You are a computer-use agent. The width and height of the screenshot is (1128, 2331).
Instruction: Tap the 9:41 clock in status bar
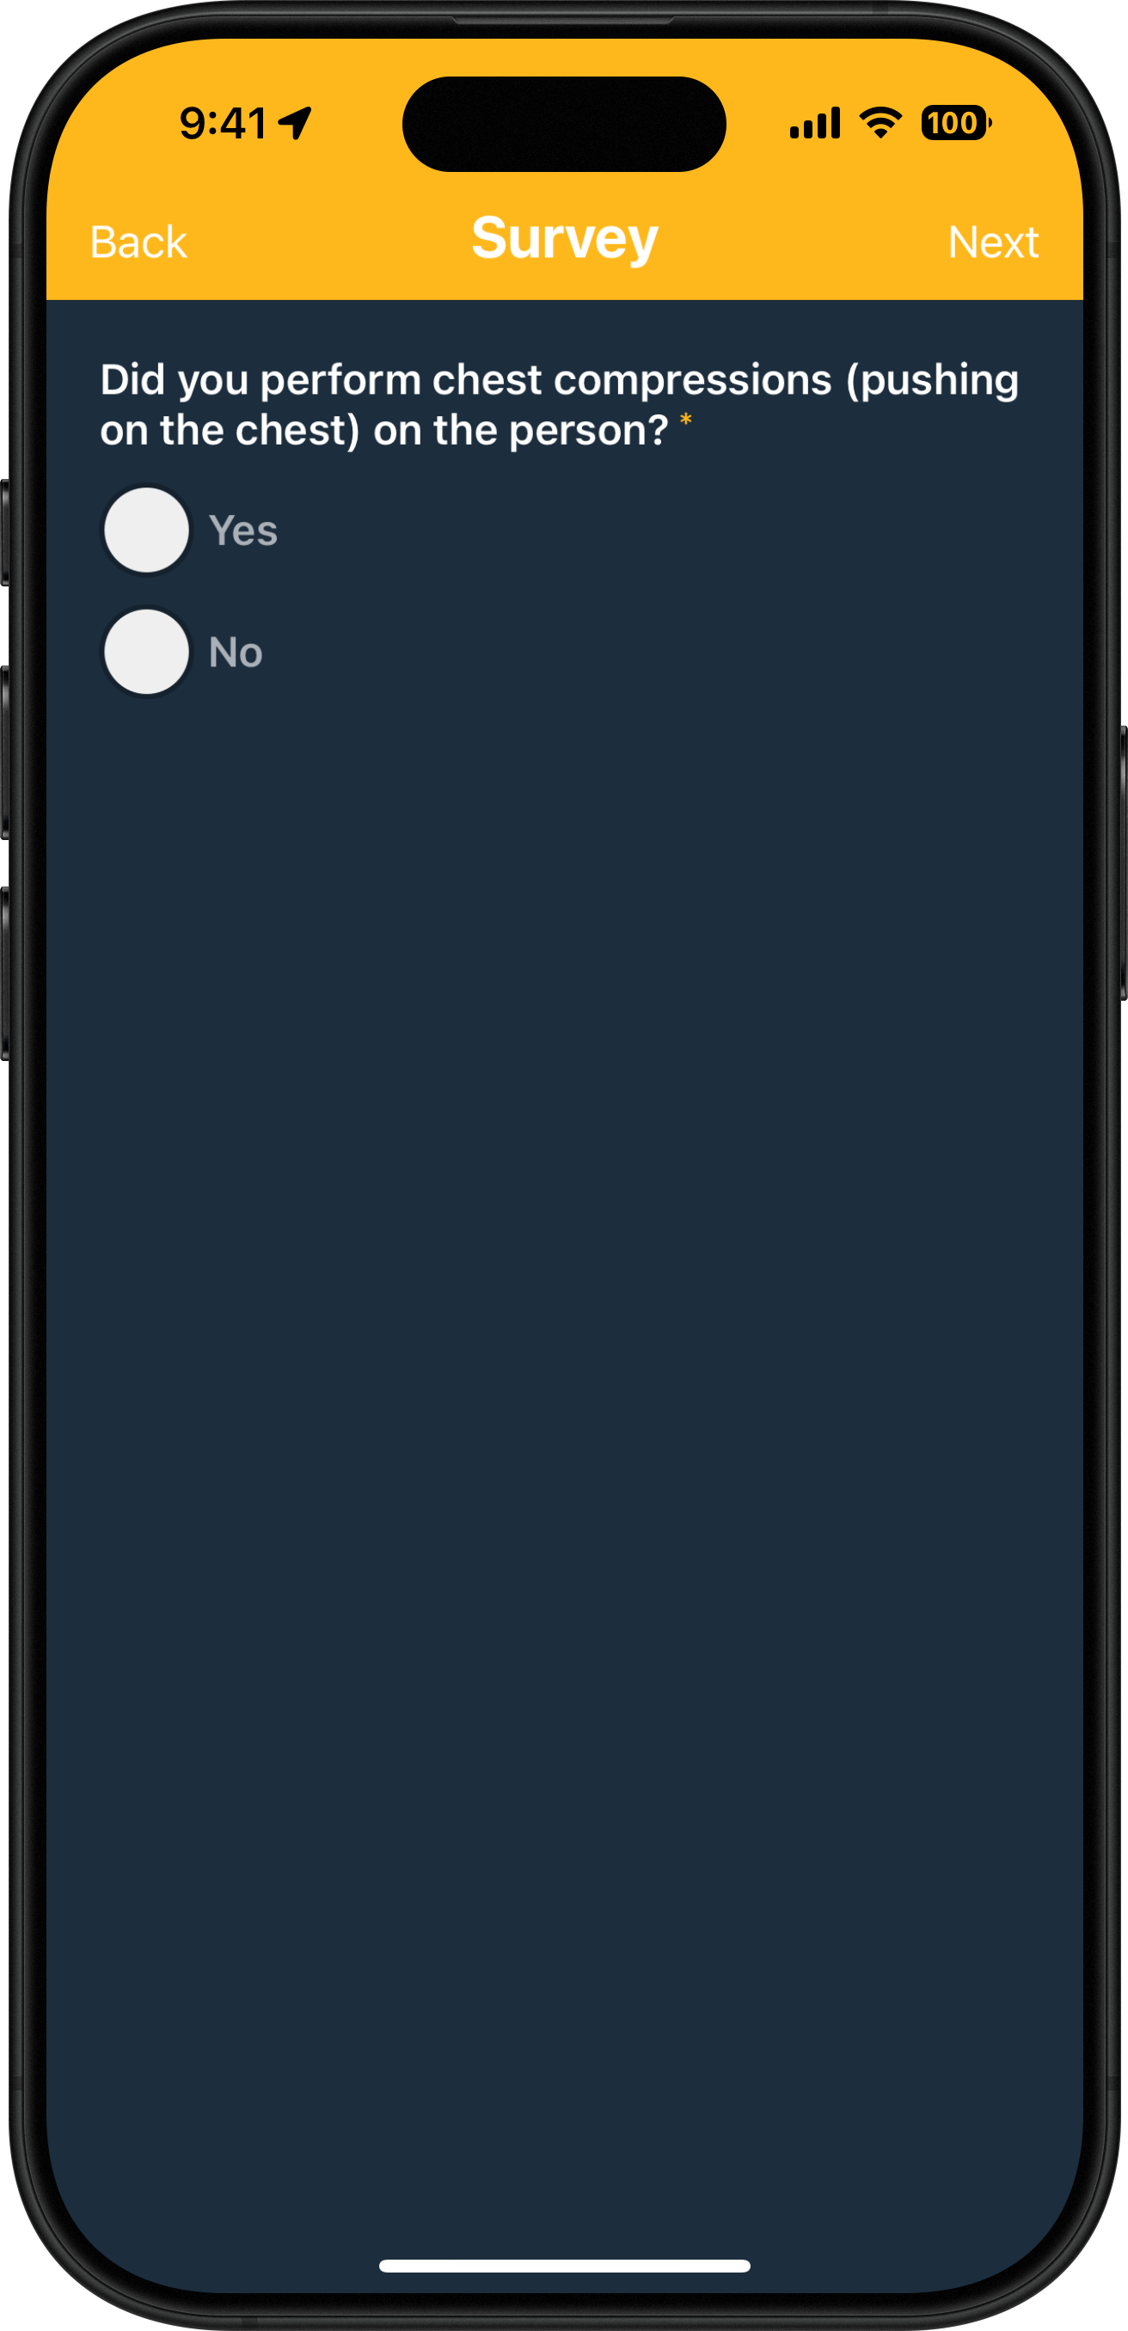click(224, 123)
